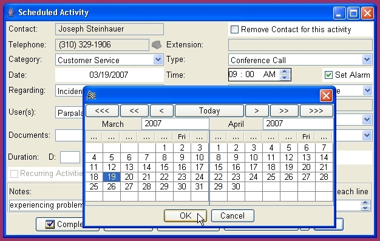
Task: Jump to Today in the calendar
Action: click(209, 111)
